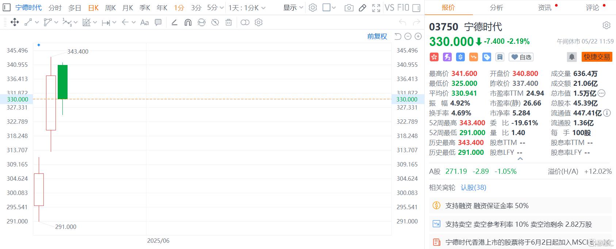This screenshot has width=616, height=249.
Task: Delete drawings using the trash icon
Action: click(x=229, y=23)
